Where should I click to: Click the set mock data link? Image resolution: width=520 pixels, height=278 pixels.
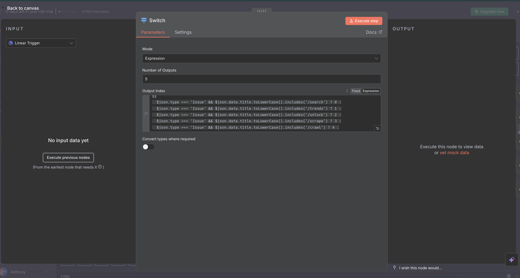pyautogui.click(x=454, y=153)
